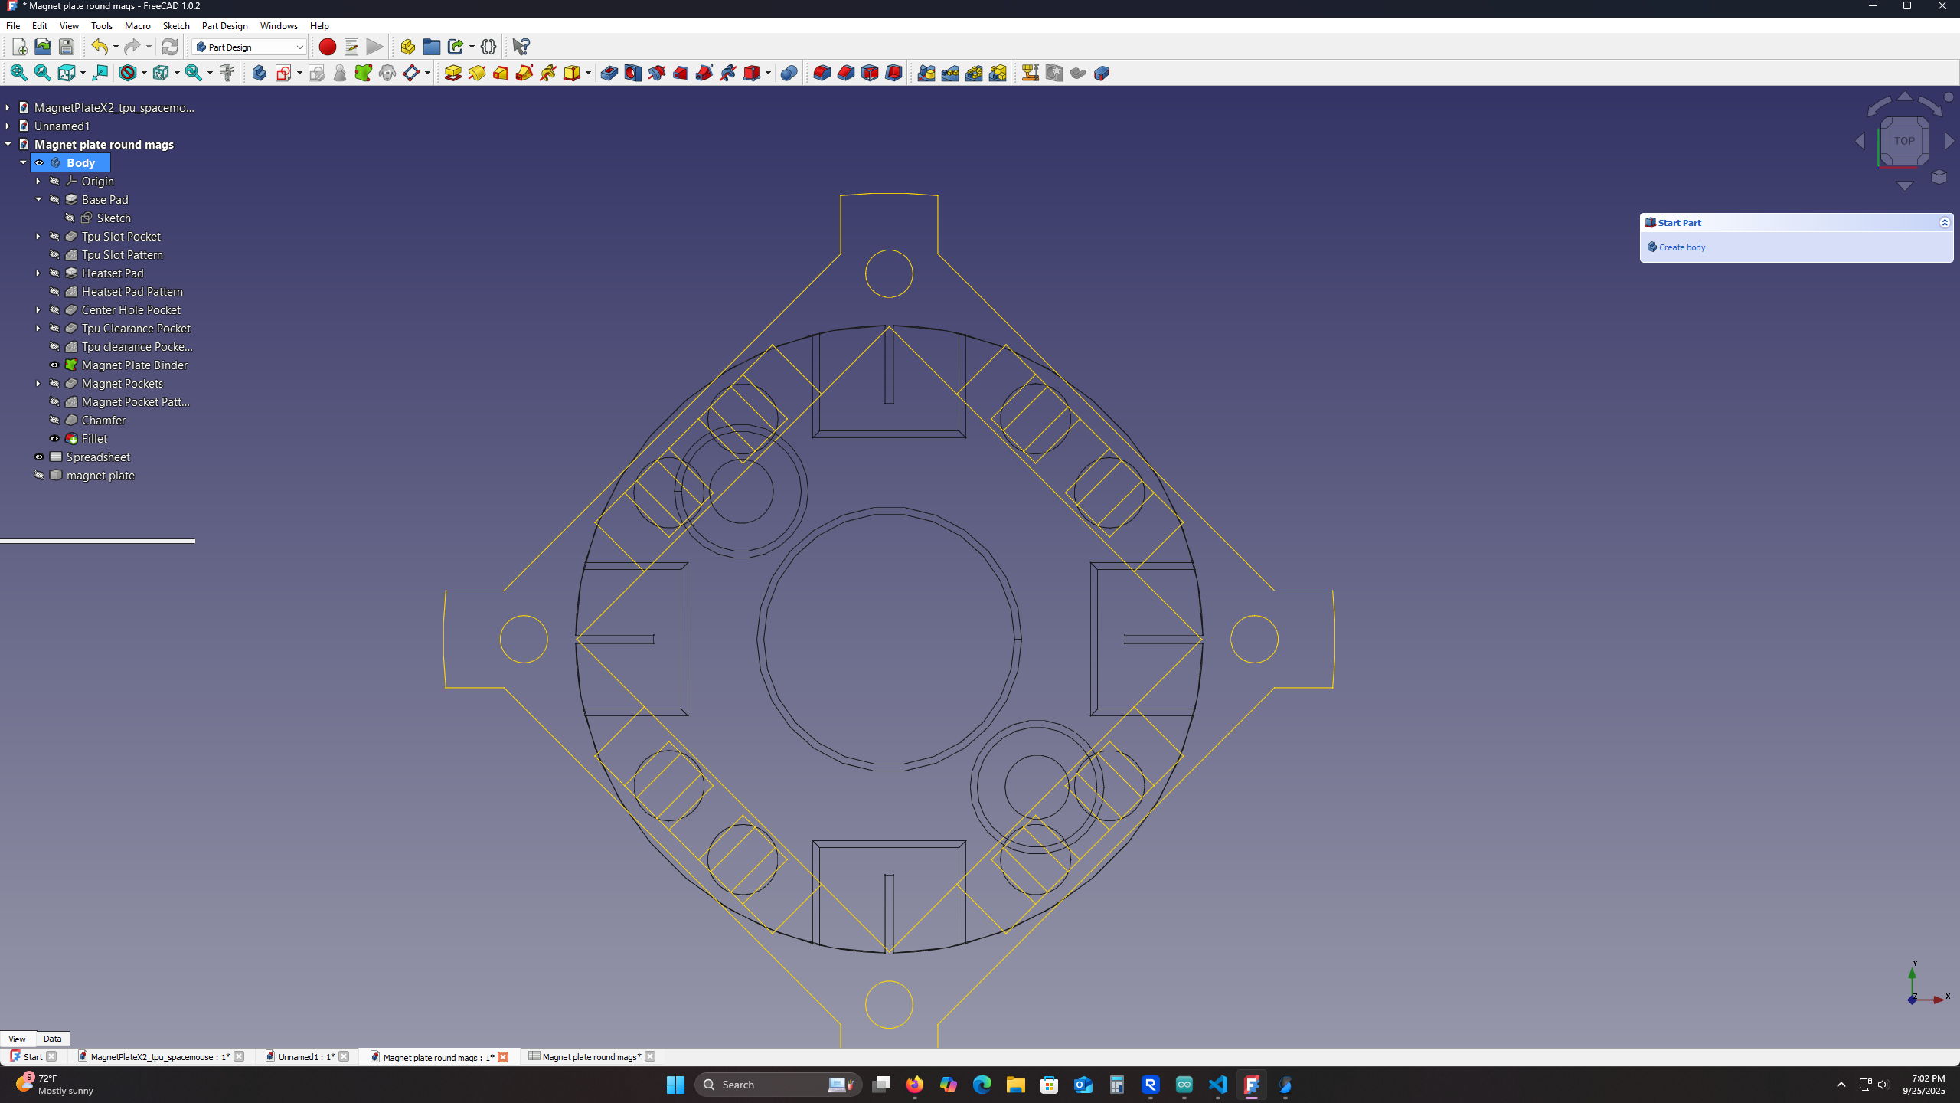Select the Additive Loft tool
The width and height of the screenshot is (1960, 1103).
(501, 73)
